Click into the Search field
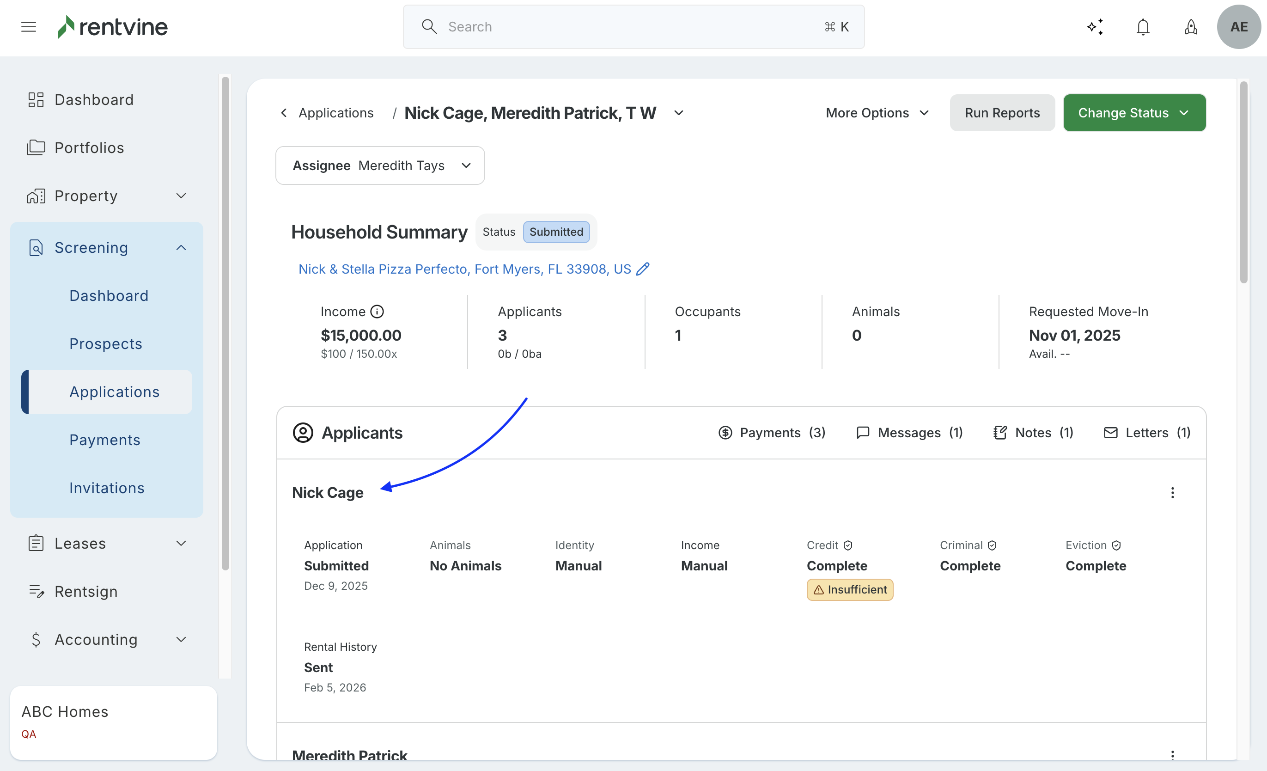The height and width of the screenshot is (771, 1267). pyautogui.click(x=633, y=27)
